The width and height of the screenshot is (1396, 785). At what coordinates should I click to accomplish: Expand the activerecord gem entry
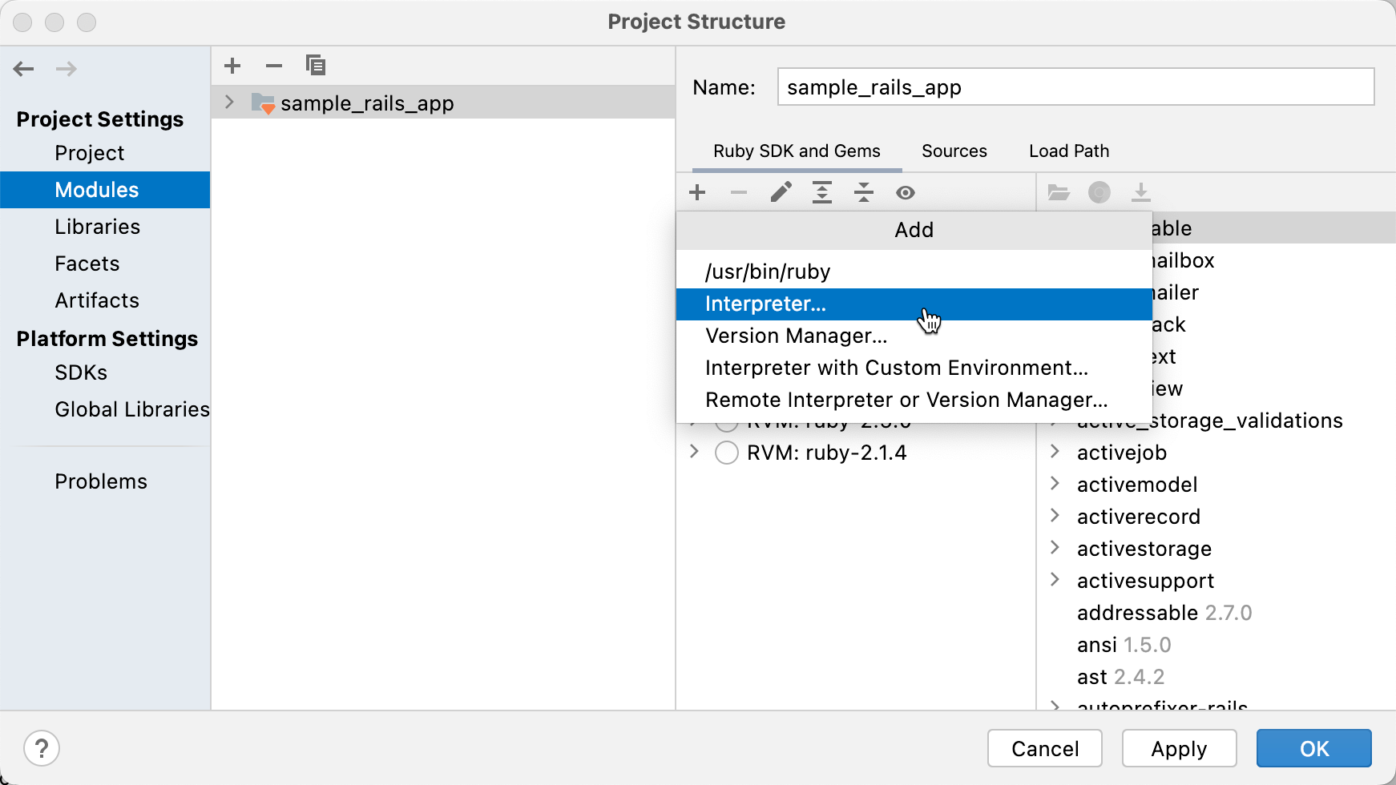point(1055,517)
